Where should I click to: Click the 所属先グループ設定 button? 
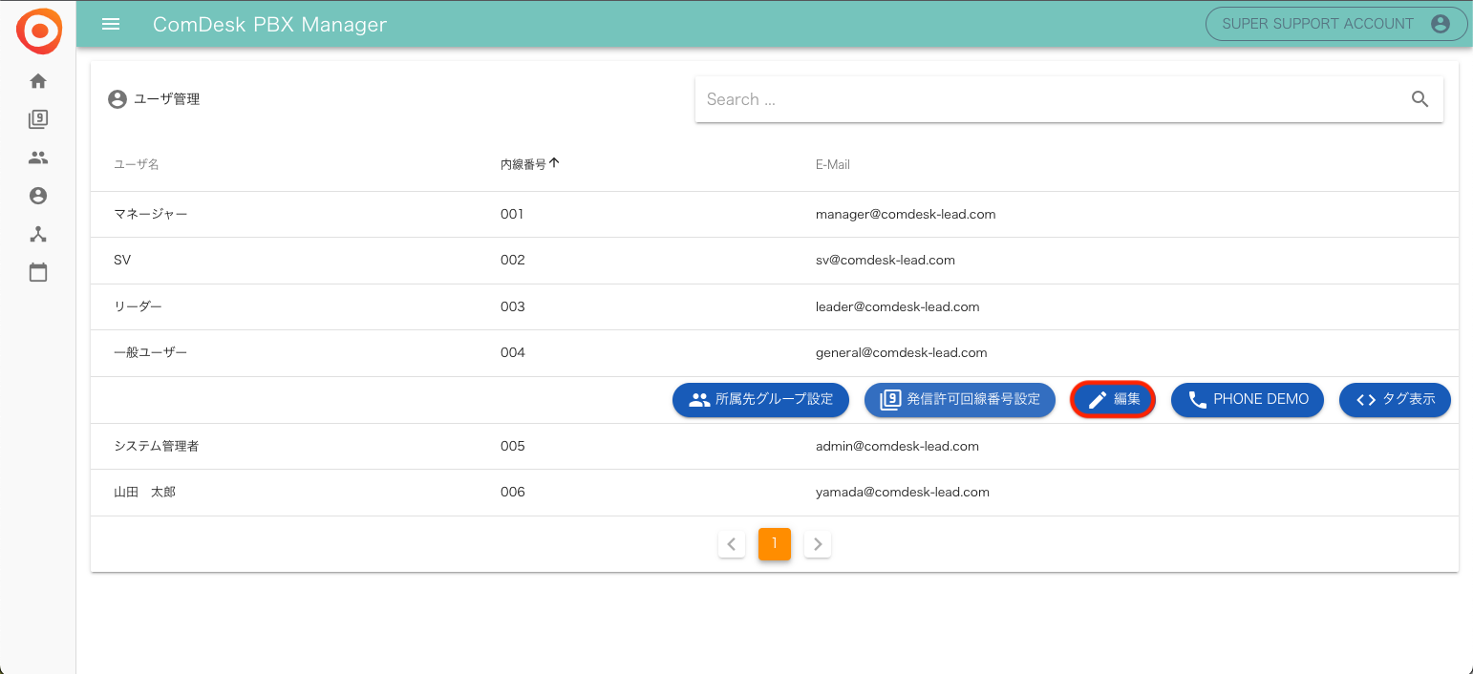[x=760, y=399]
